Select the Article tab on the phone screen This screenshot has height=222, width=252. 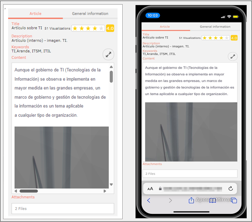[x=165, y=27]
